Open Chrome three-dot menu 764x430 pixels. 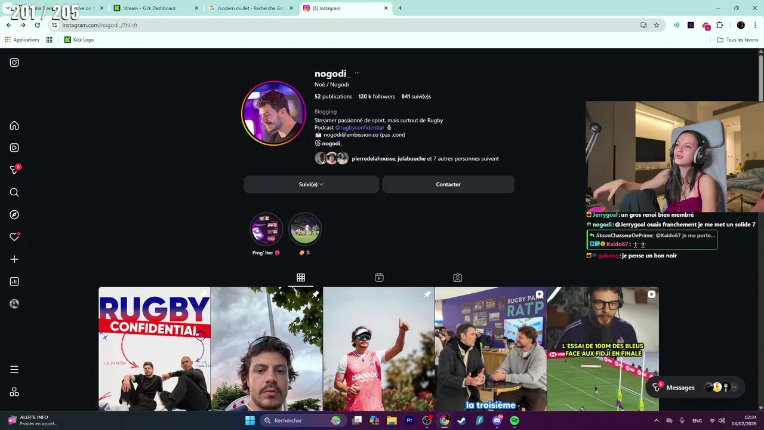(x=755, y=25)
